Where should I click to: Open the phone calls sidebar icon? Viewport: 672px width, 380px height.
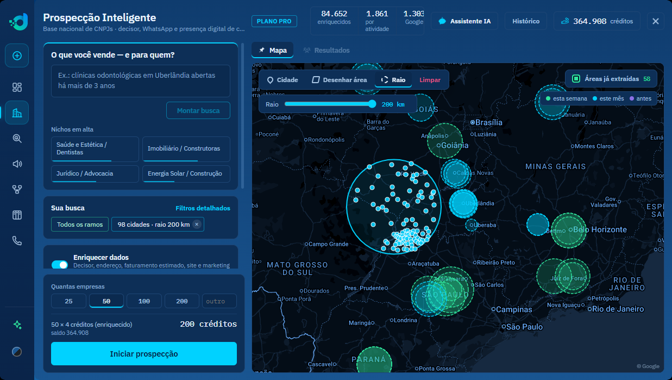17,240
